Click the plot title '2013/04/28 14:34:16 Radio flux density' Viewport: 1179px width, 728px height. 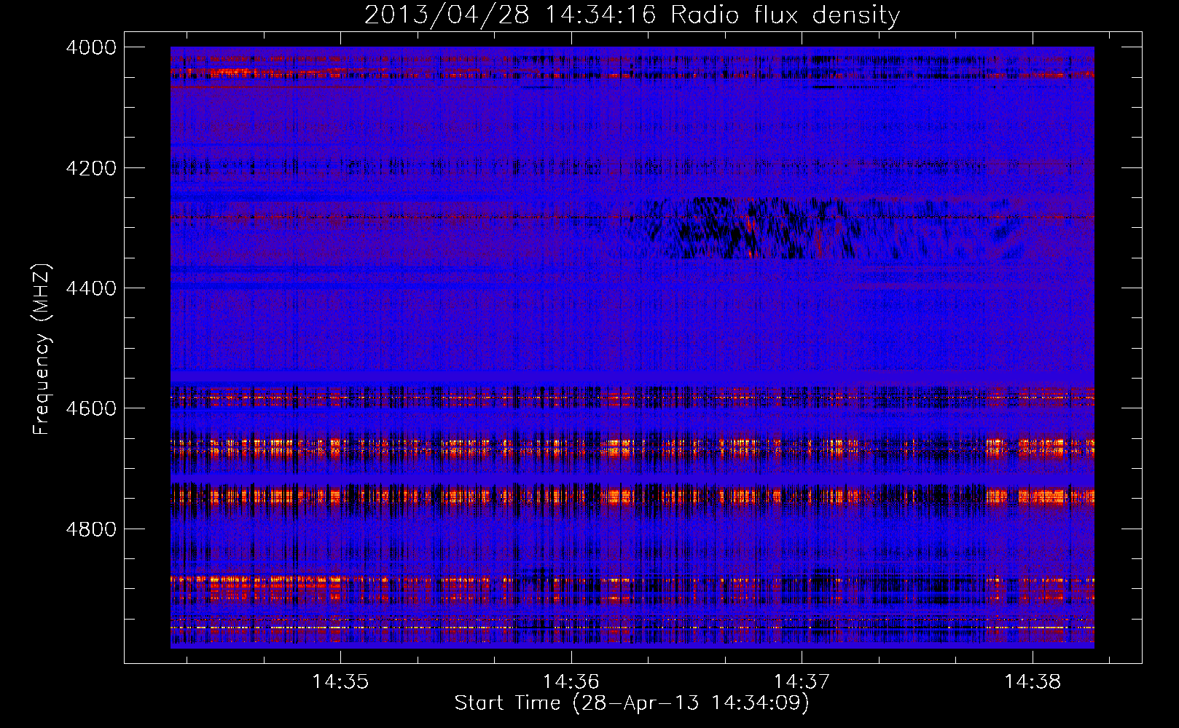coord(632,15)
